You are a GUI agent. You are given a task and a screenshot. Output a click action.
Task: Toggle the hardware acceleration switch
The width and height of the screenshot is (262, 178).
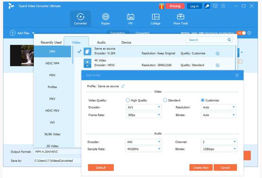[241, 33]
